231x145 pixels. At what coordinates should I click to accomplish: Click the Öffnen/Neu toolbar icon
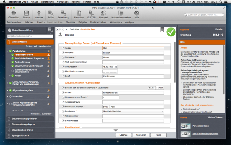(x=14, y=13)
